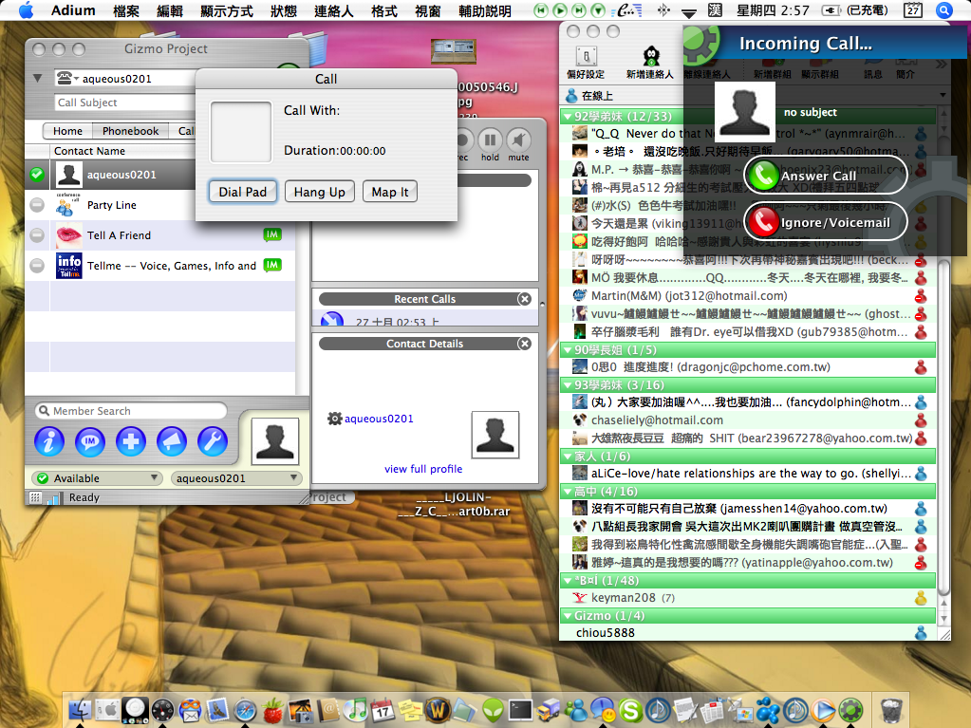Image resolution: width=971 pixels, height=728 pixels.
Task: Open the 檔案 menu
Action: pyautogui.click(x=125, y=10)
